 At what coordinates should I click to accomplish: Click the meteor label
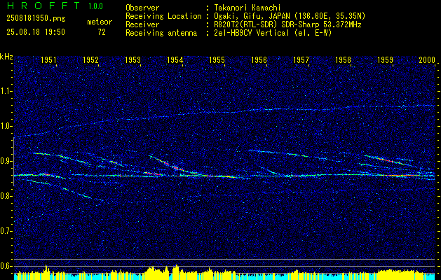pos(100,22)
